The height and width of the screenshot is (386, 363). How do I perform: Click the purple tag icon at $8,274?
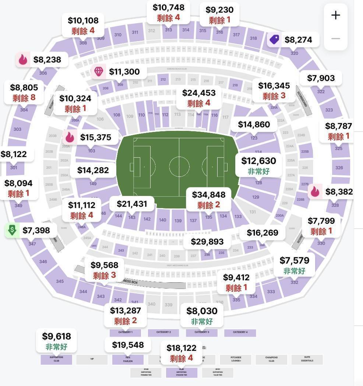pyautogui.click(x=274, y=39)
